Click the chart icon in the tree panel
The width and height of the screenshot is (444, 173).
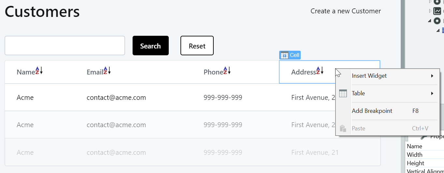tap(437, 11)
